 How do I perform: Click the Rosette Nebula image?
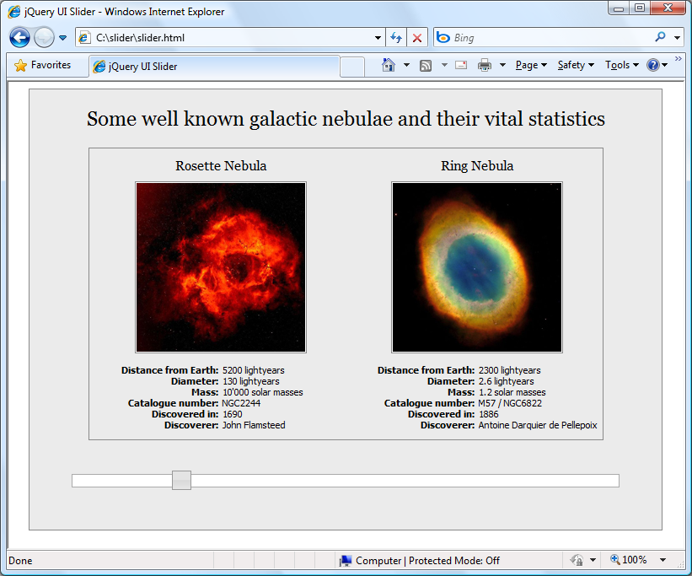[221, 267]
